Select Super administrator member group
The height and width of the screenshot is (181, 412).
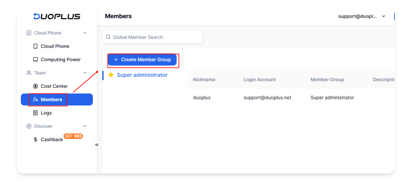tap(142, 75)
